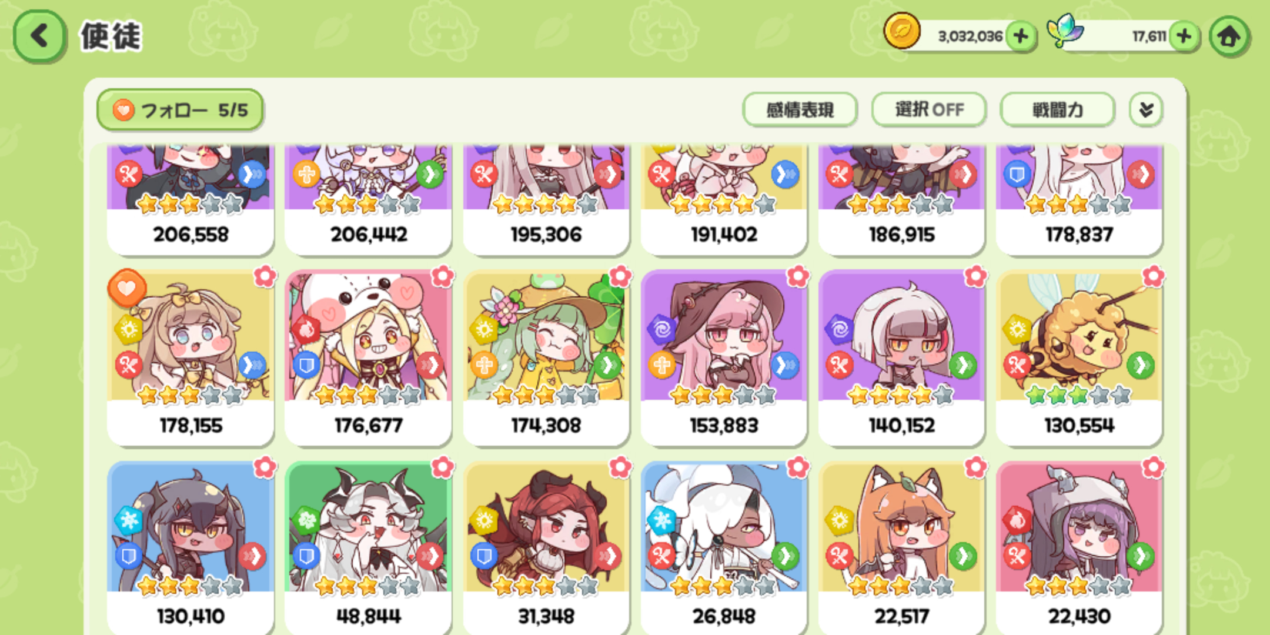Select the bee character with 130,554 power

[1079, 357]
